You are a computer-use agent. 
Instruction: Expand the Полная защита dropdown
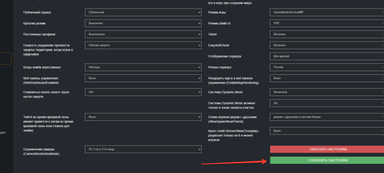(143, 45)
